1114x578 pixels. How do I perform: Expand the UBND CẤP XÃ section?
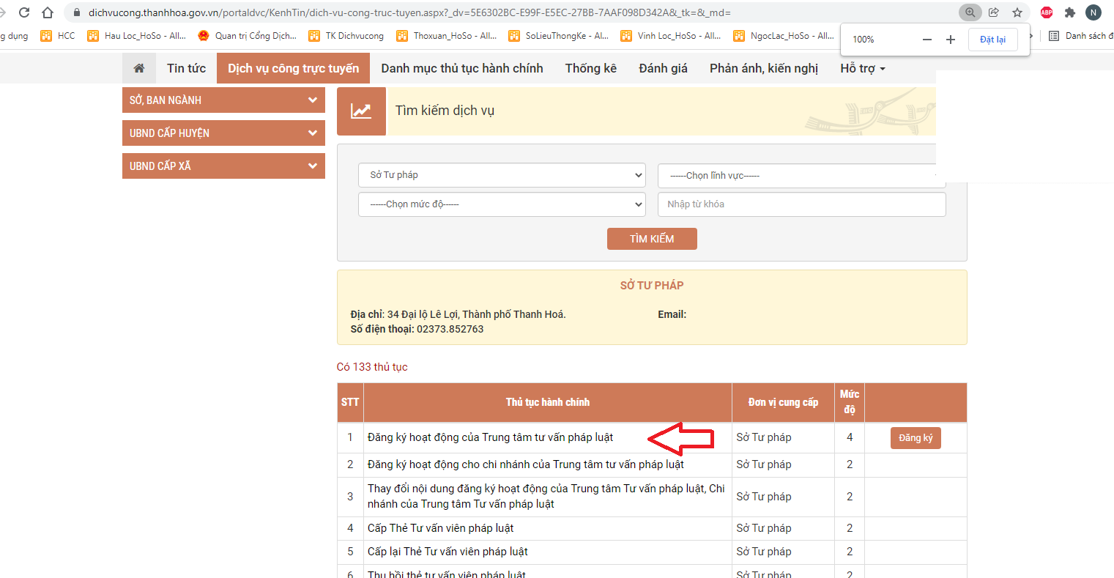[223, 166]
